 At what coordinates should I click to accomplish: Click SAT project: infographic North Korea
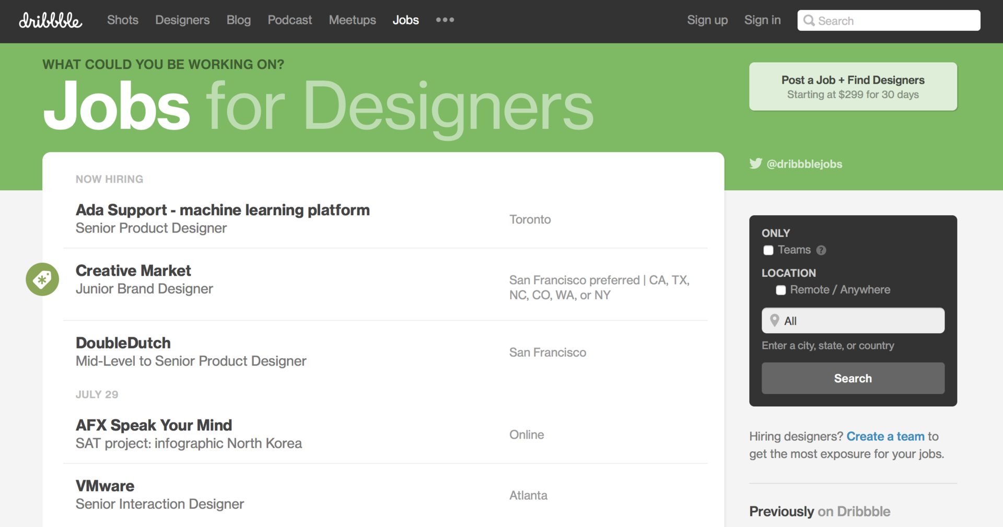point(189,443)
